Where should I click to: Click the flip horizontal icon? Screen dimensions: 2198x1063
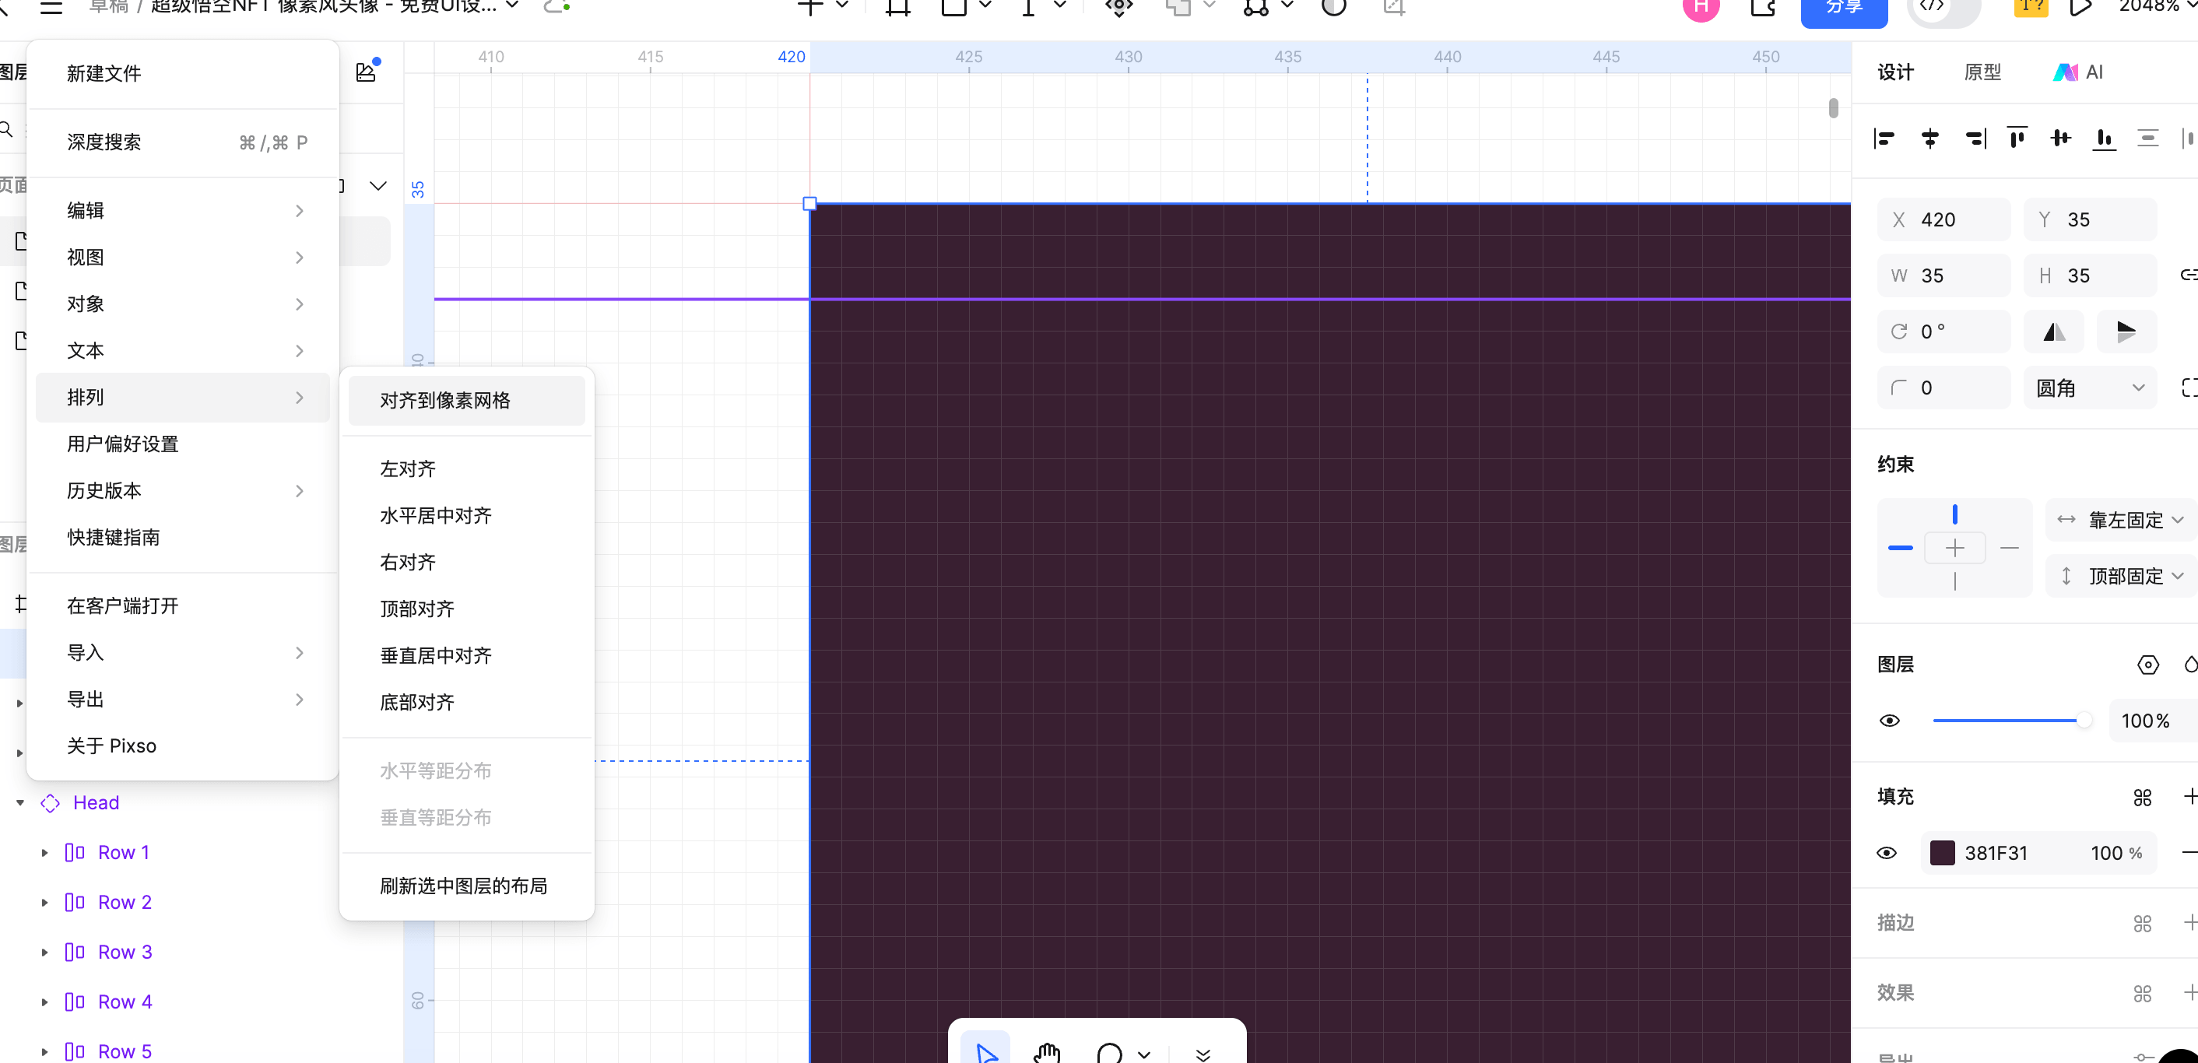(x=2054, y=332)
